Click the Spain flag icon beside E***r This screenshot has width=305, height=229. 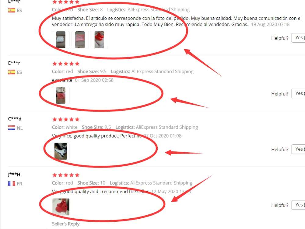click(12, 72)
